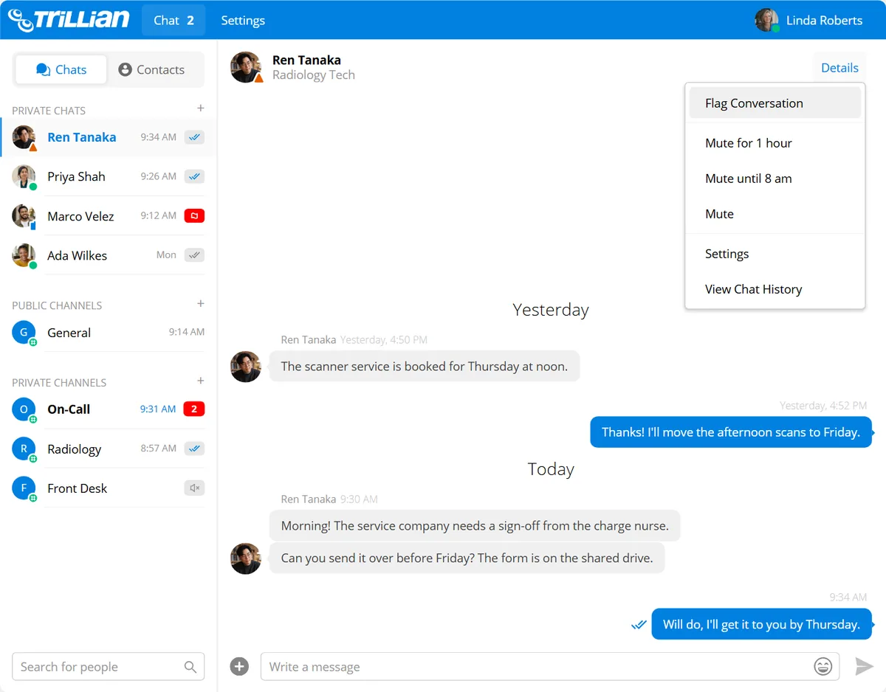886x692 pixels.
Task: Open the Marco Velez chat
Action: tap(109, 216)
